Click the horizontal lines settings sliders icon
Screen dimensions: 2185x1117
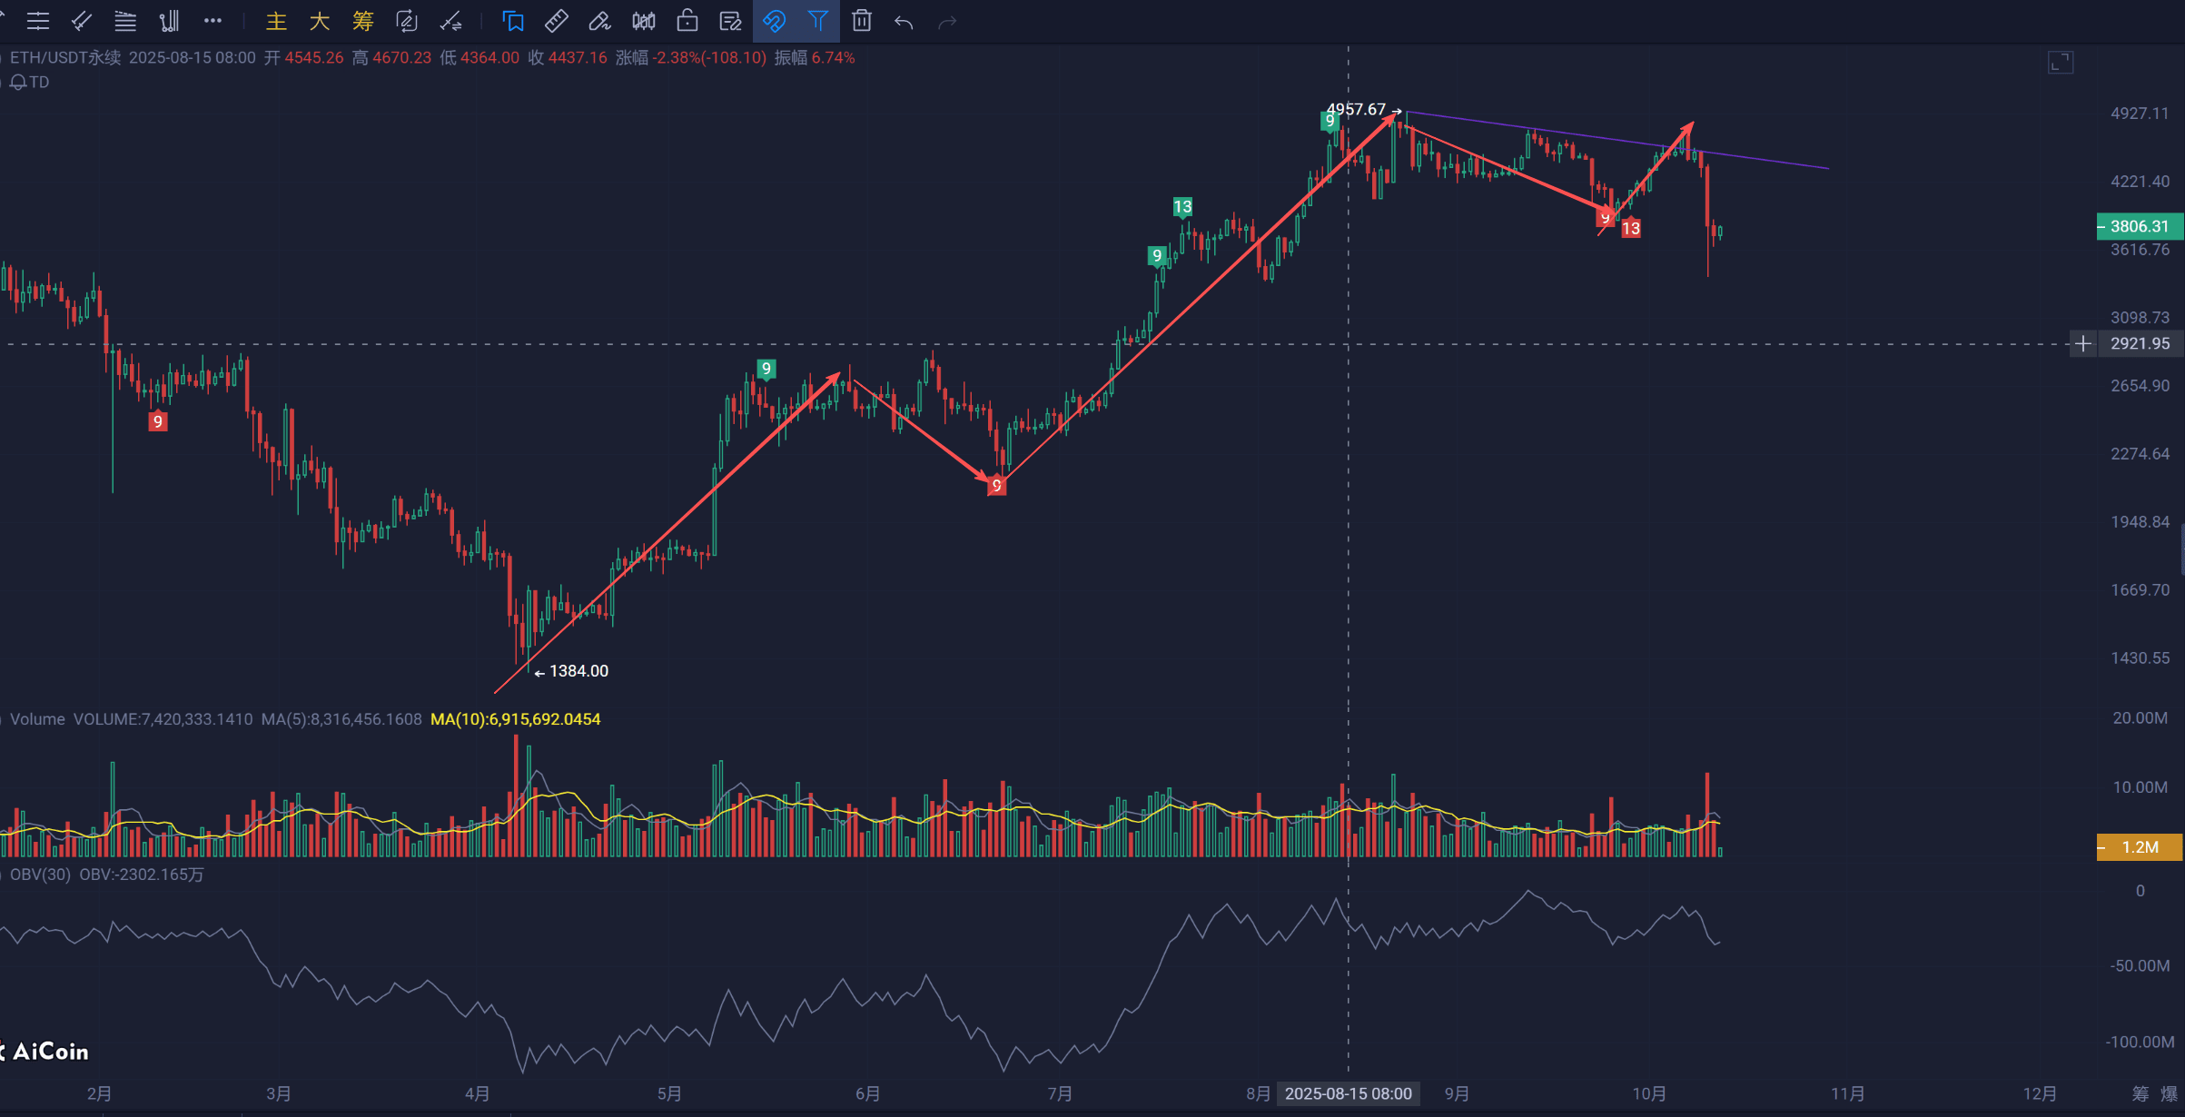[38, 21]
